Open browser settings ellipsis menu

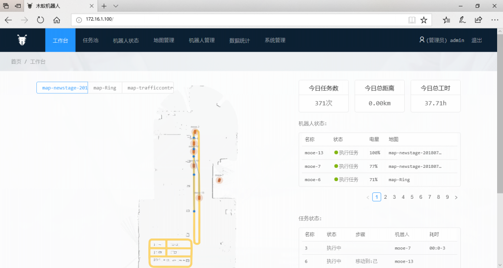pos(494,20)
